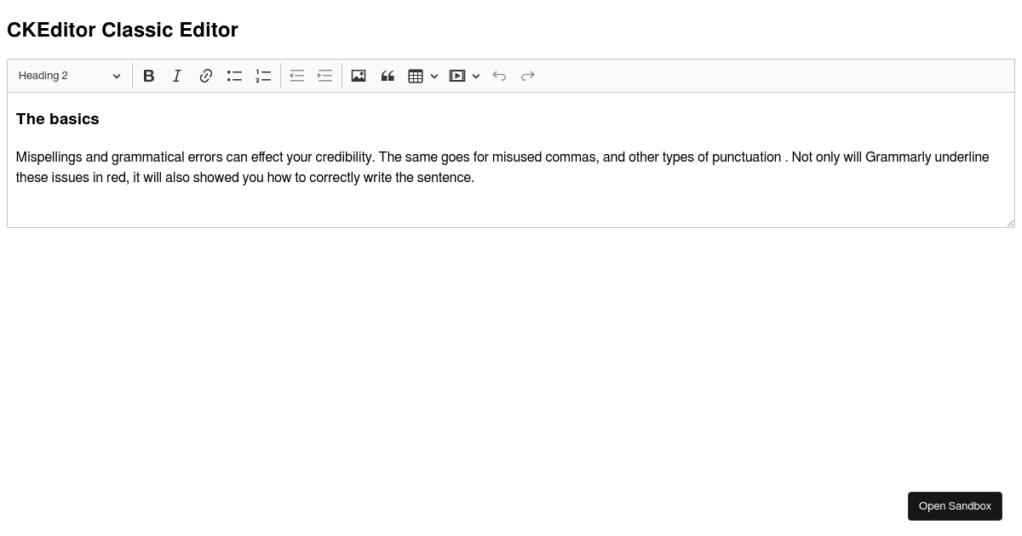Open the Heading 2 style dropdown
The width and height of the screenshot is (1022, 536).
70,76
